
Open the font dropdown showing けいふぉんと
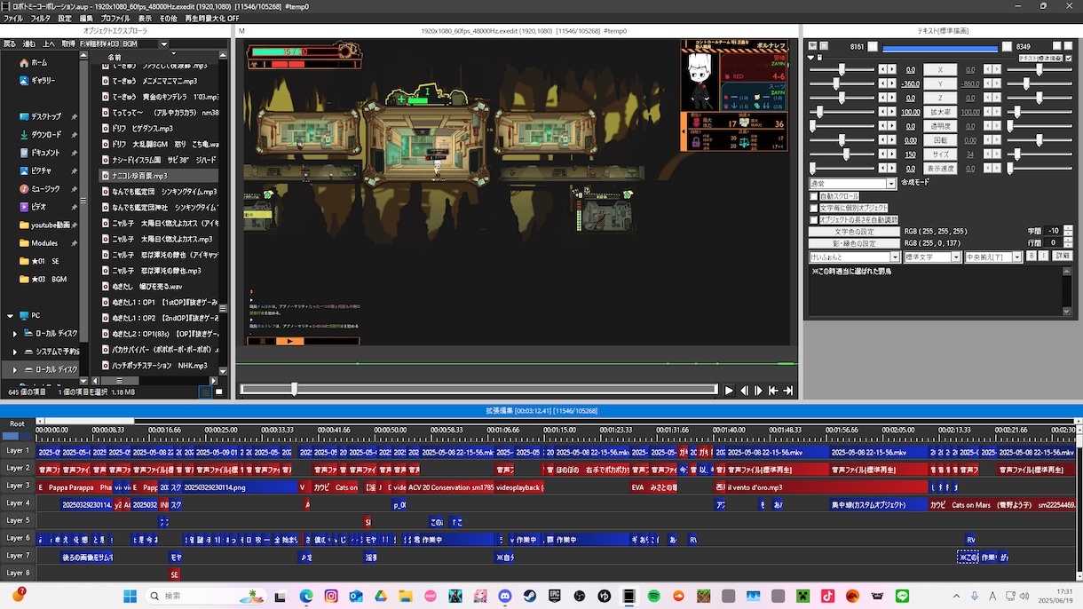[855, 257]
